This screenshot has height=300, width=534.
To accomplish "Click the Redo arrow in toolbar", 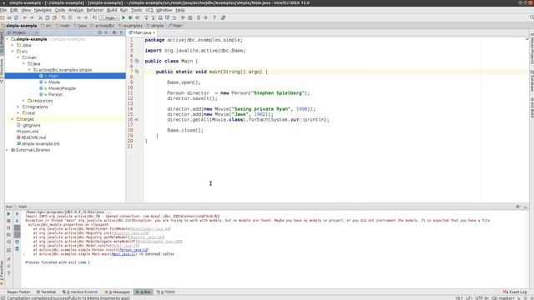I will pos(32,17).
